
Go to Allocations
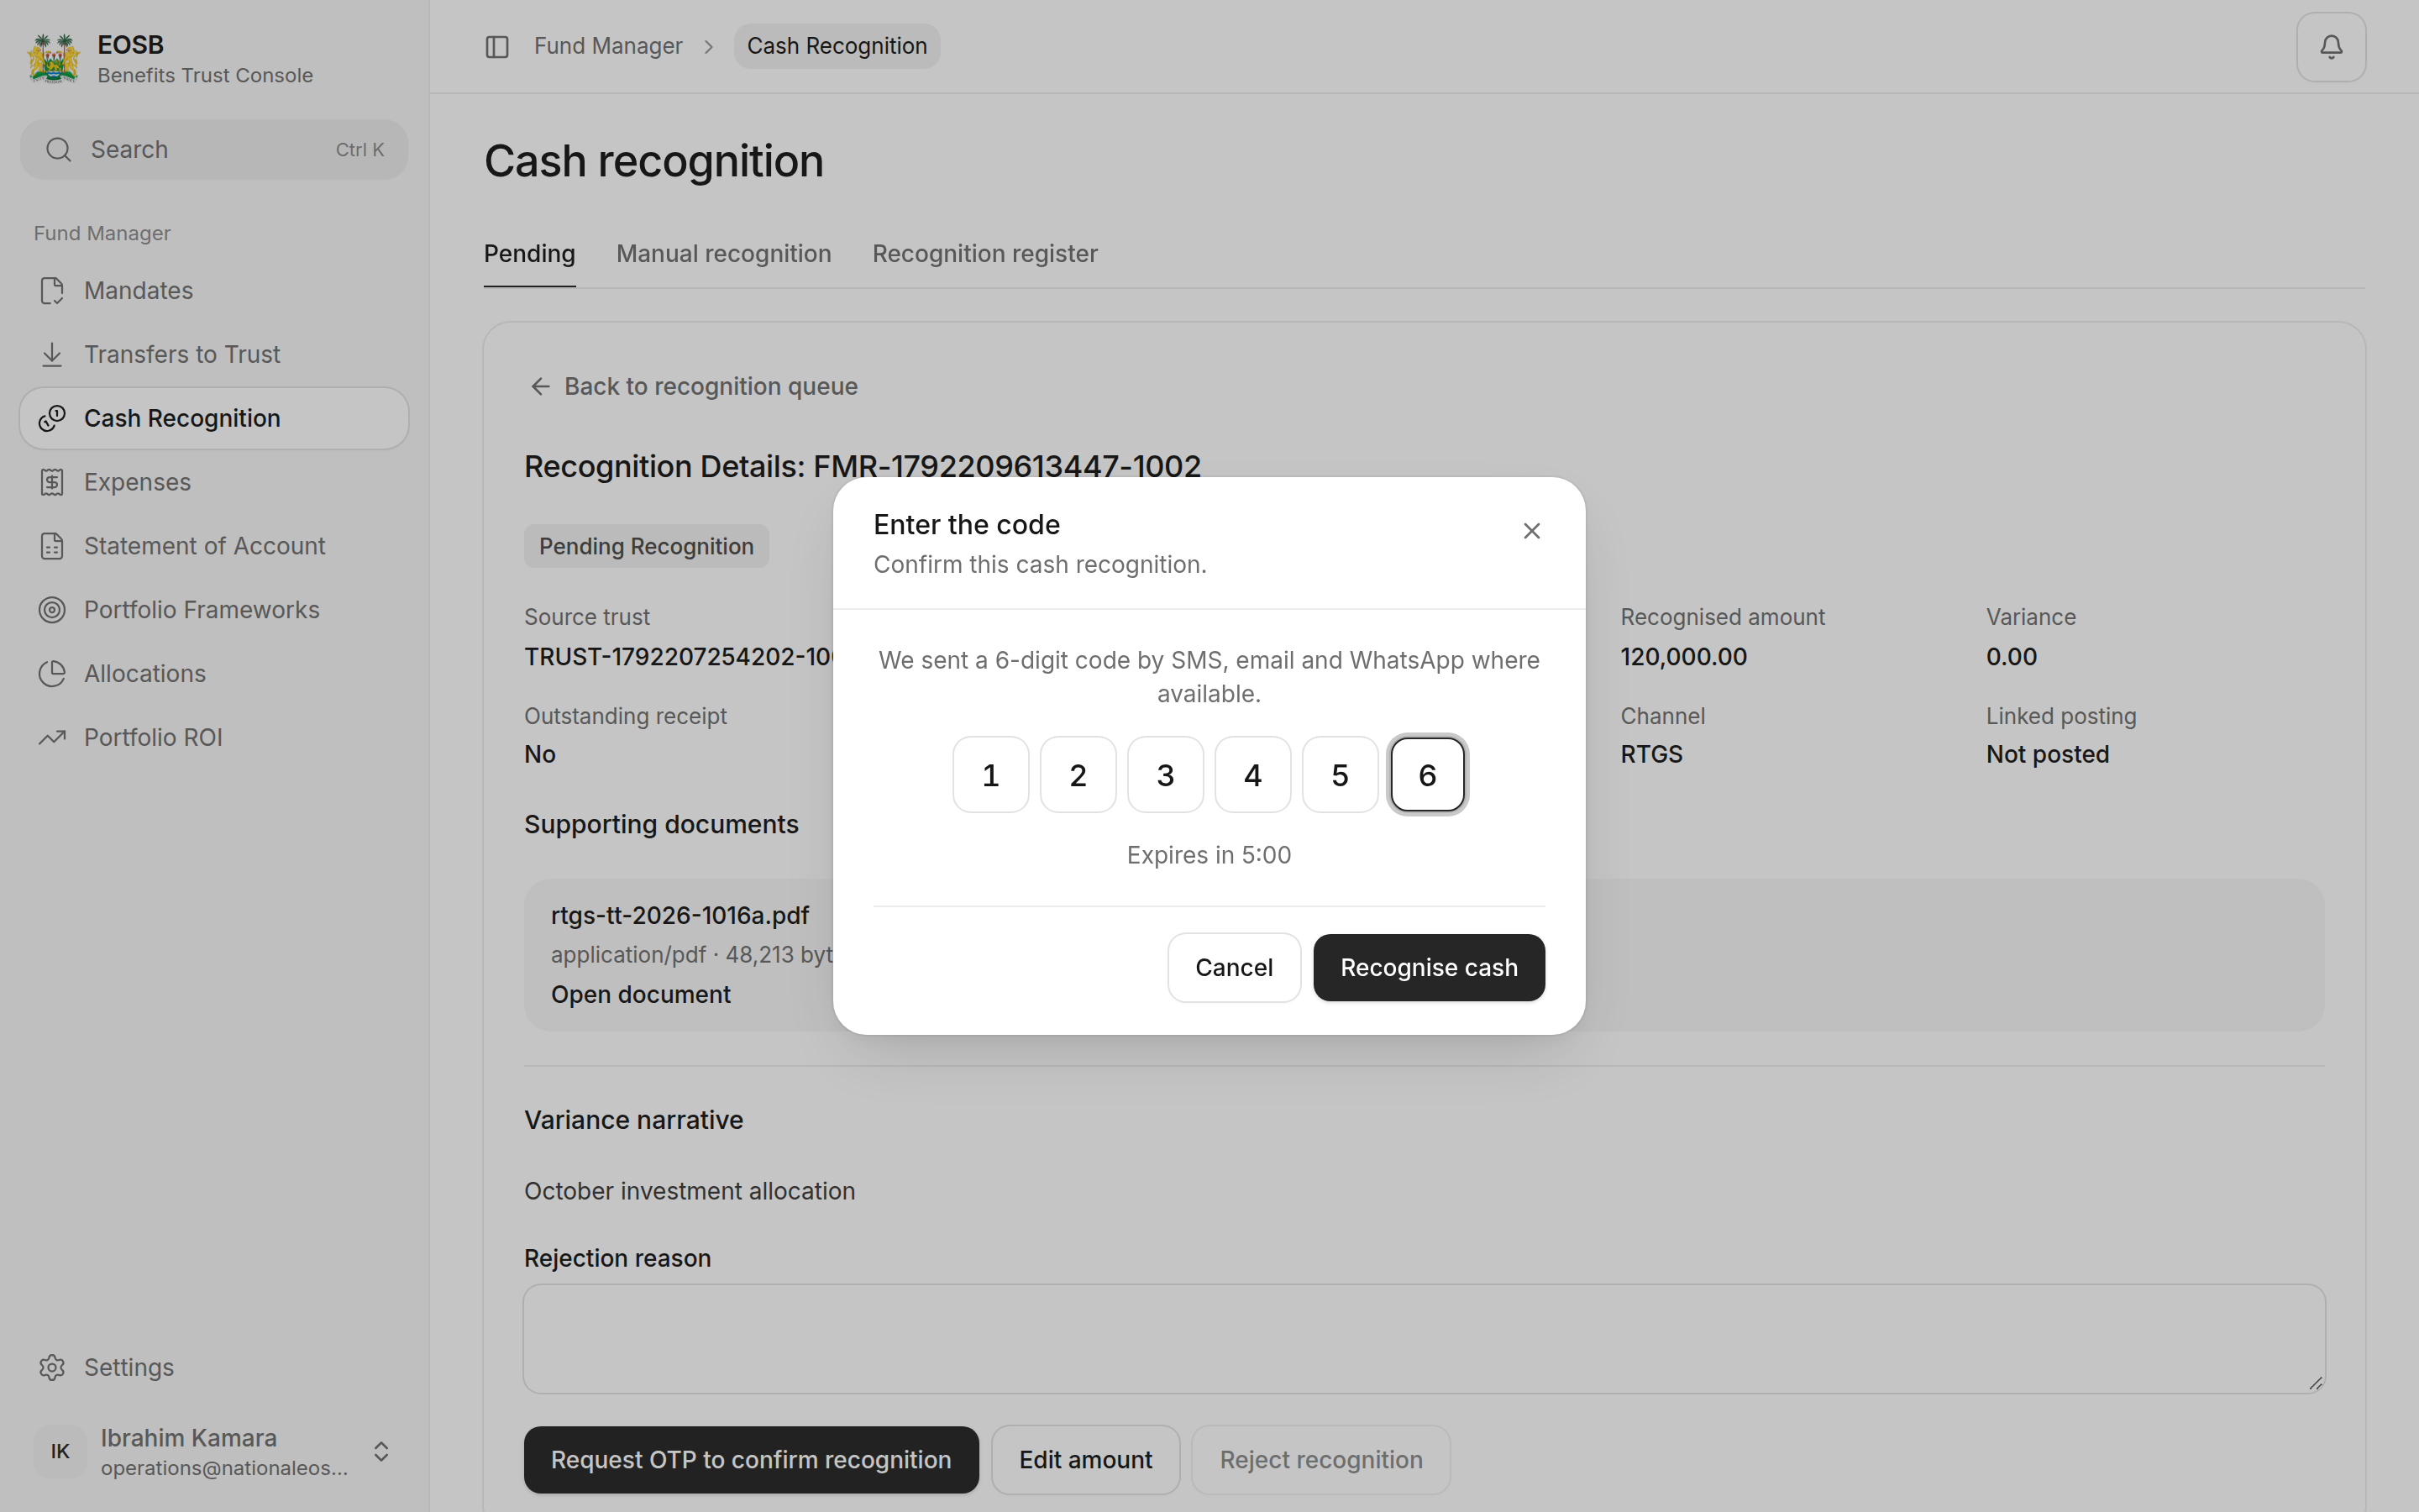tap(214, 674)
